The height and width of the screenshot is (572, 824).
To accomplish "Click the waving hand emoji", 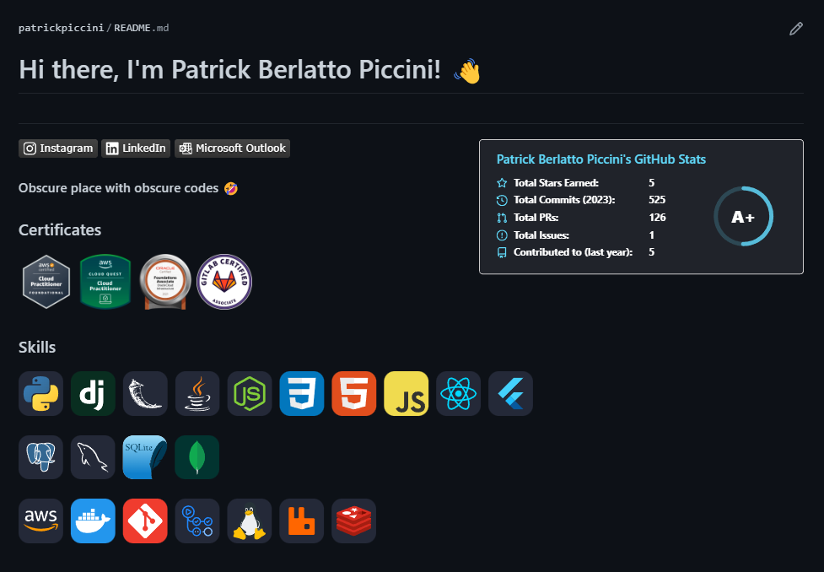I will [467, 71].
